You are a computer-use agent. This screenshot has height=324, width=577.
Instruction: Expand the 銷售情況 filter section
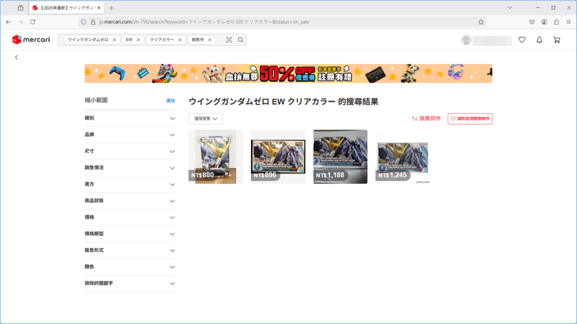130,168
